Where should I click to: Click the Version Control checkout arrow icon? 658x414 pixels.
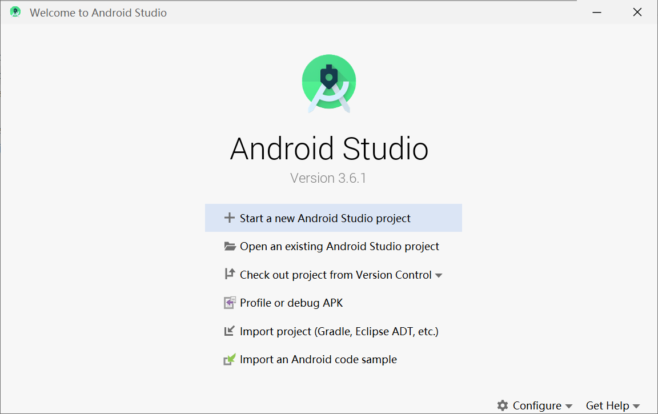[230, 274]
